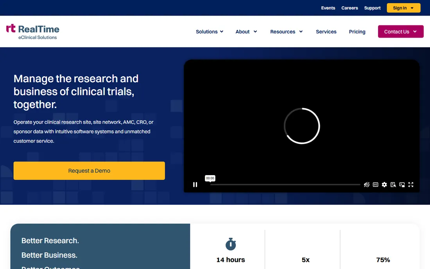Open the Services page
This screenshot has height=269, width=430.
pos(326,32)
